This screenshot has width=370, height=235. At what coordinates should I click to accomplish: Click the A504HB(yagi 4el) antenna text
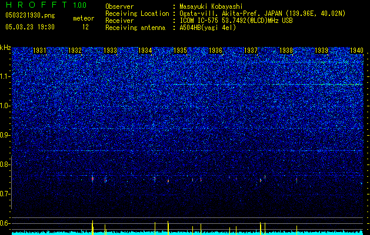point(208,28)
